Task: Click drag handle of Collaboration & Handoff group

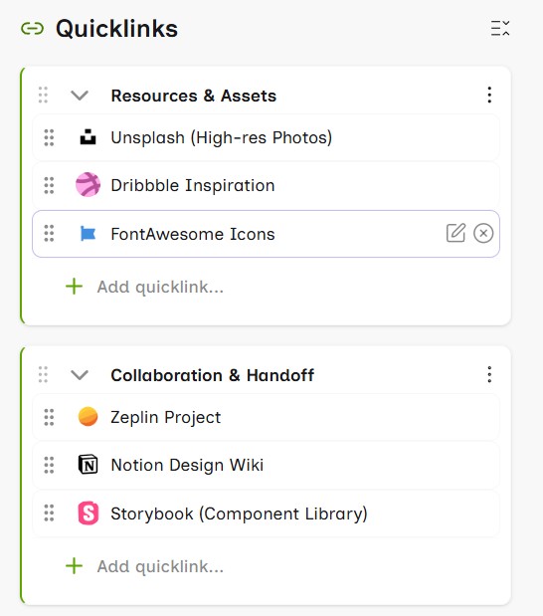Action: coord(43,374)
